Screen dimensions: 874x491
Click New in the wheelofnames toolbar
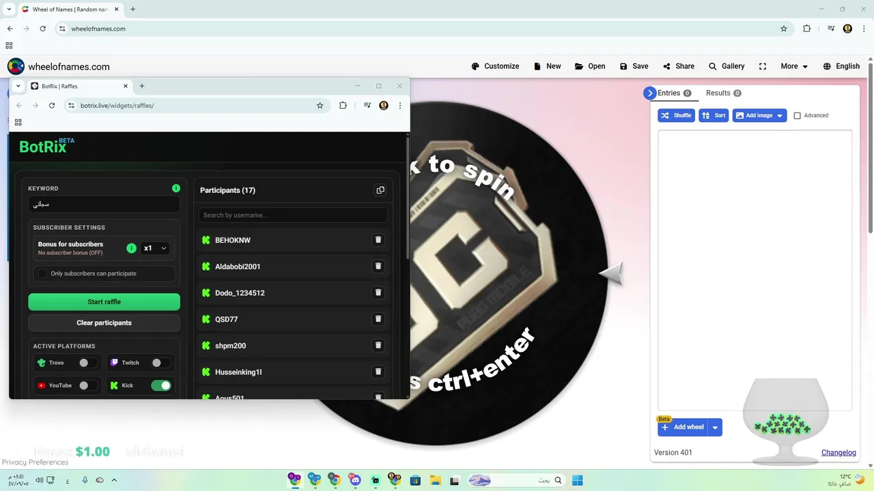tap(547, 66)
